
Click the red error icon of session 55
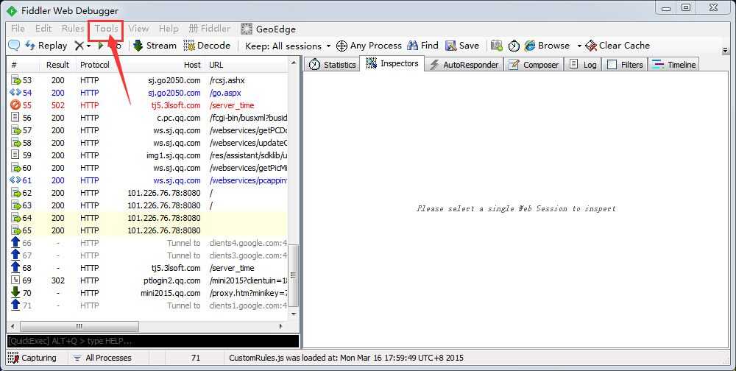pyautogui.click(x=15, y=105)
